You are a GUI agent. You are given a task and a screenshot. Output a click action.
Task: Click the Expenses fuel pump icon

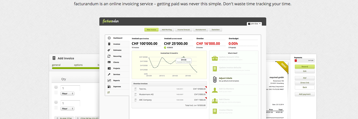tap(109, 86)
